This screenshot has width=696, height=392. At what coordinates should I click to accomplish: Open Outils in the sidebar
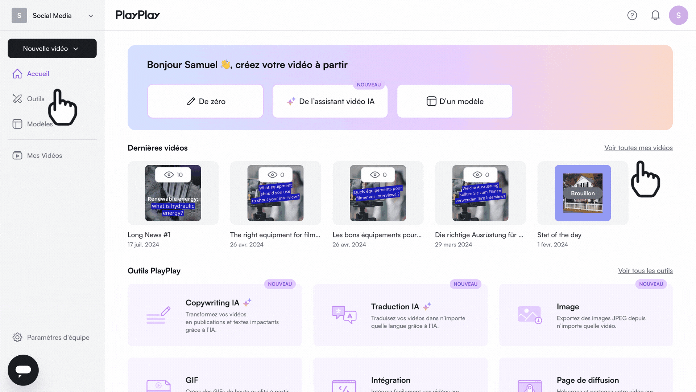(36, 99)
